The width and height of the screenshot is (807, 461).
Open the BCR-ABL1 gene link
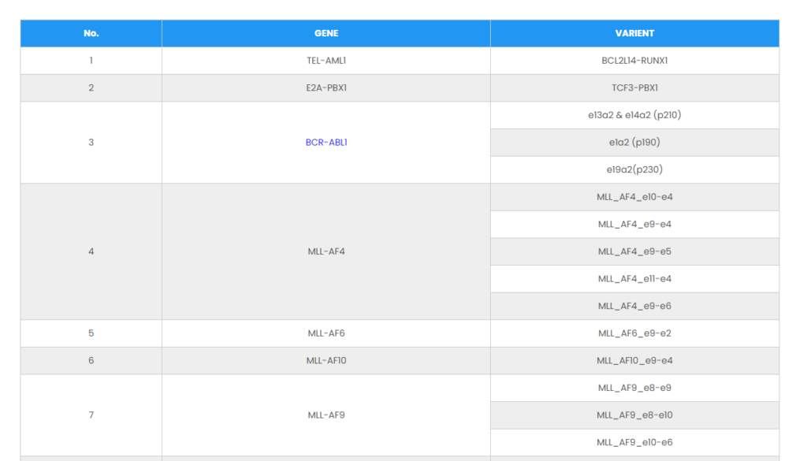click(x=326, y=143)
